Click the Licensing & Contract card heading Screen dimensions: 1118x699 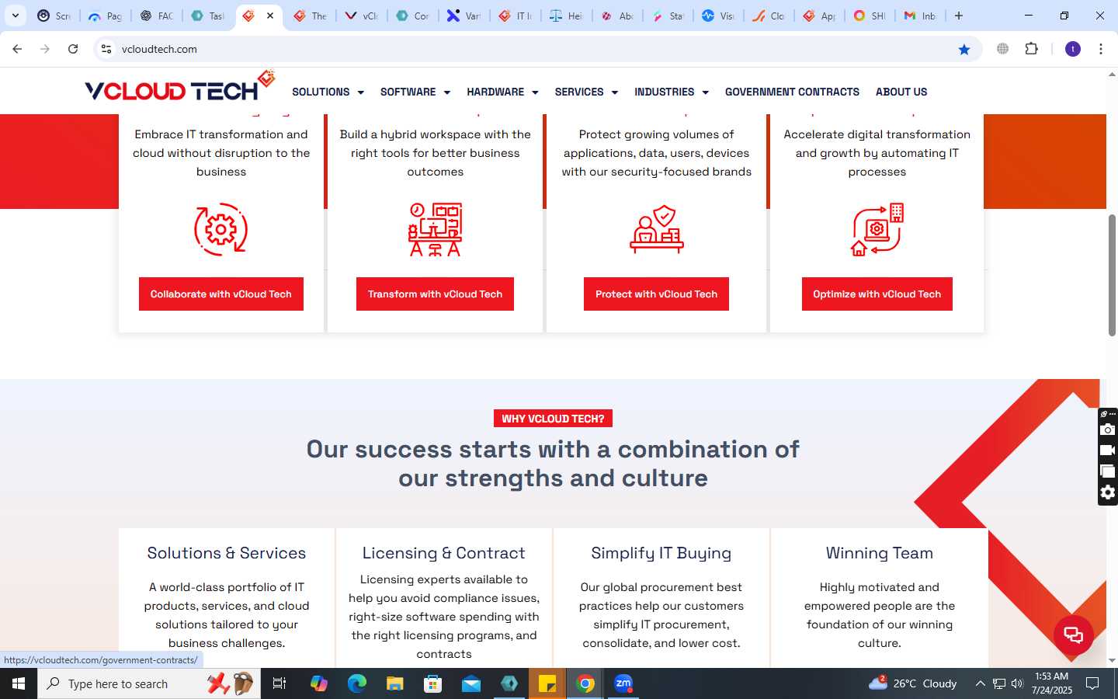tap(444, 553)
